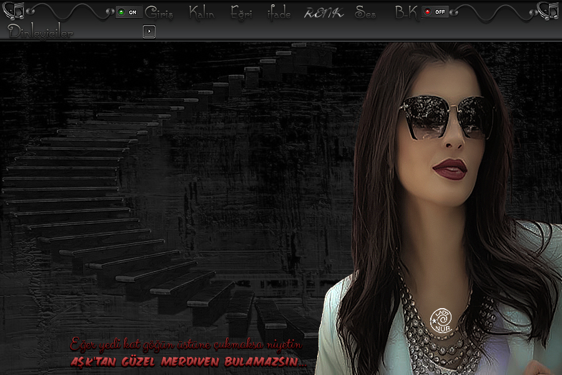Toggle the red OFF switch
The image size is (562, 375).
435,12
